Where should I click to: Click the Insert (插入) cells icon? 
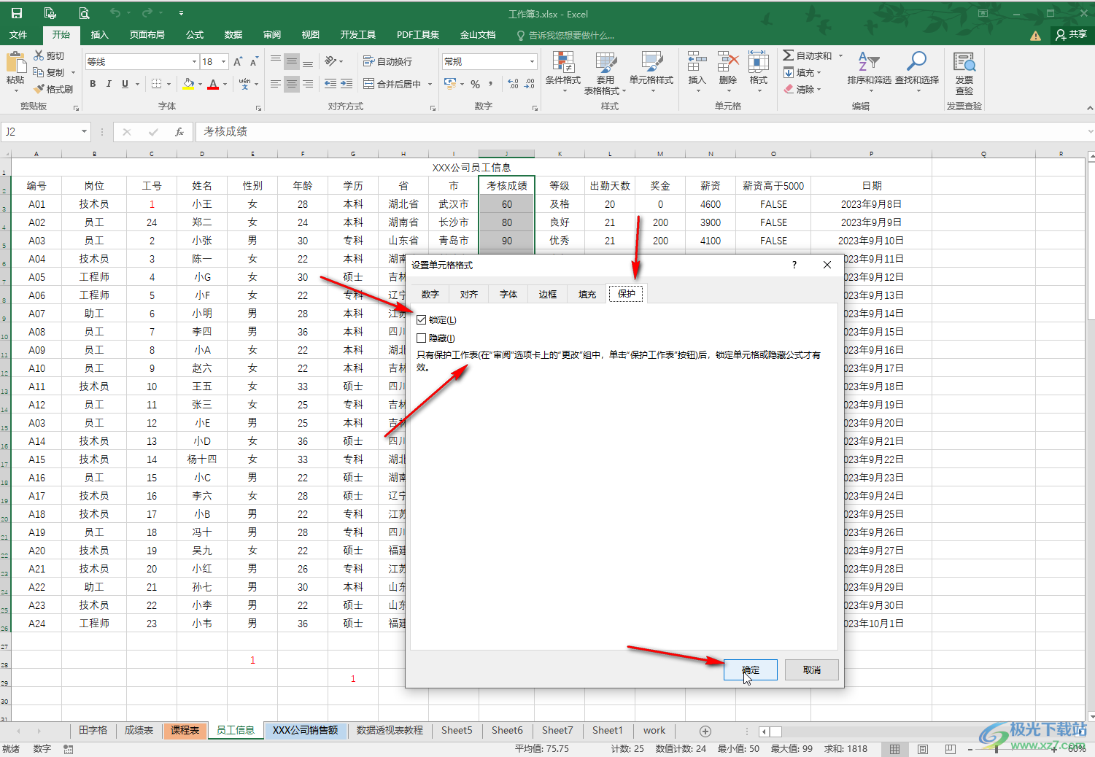click(697, 69)
